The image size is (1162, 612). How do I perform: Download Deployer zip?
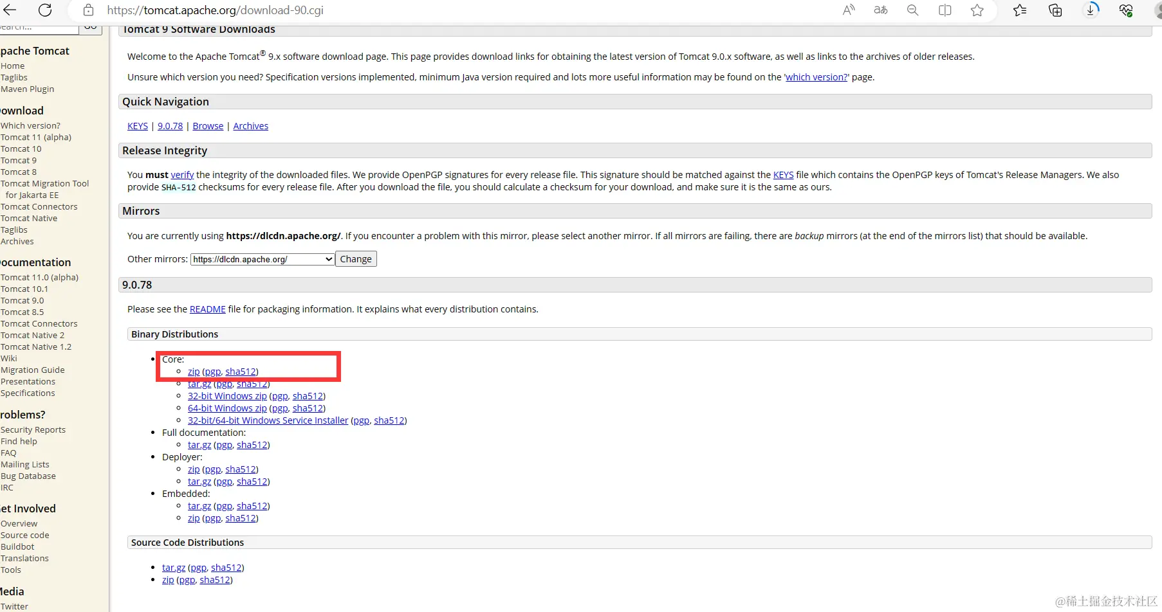click(x=194, y=469)
